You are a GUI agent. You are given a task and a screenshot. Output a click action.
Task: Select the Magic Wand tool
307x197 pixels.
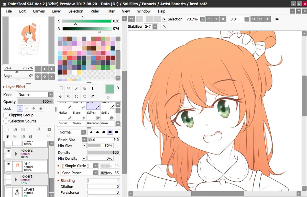pos(76,89)
